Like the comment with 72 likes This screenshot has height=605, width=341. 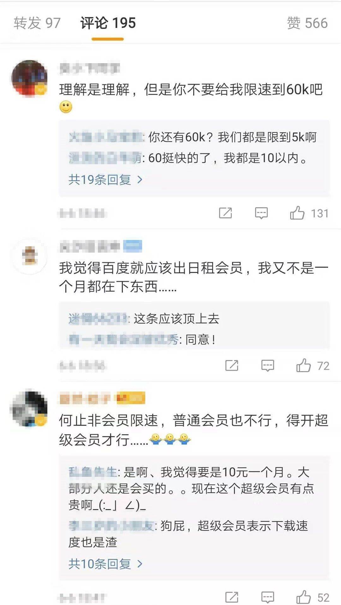point(303,366)
